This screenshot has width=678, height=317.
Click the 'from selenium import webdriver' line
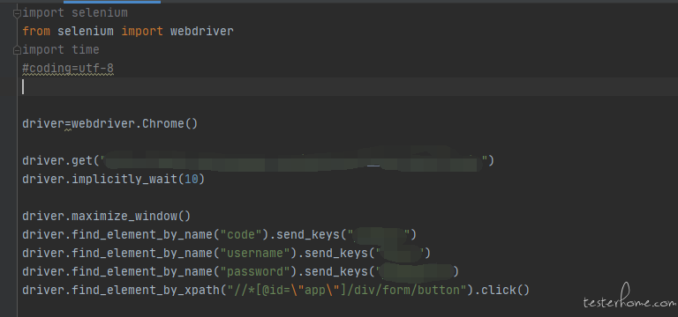coord(128,32)
